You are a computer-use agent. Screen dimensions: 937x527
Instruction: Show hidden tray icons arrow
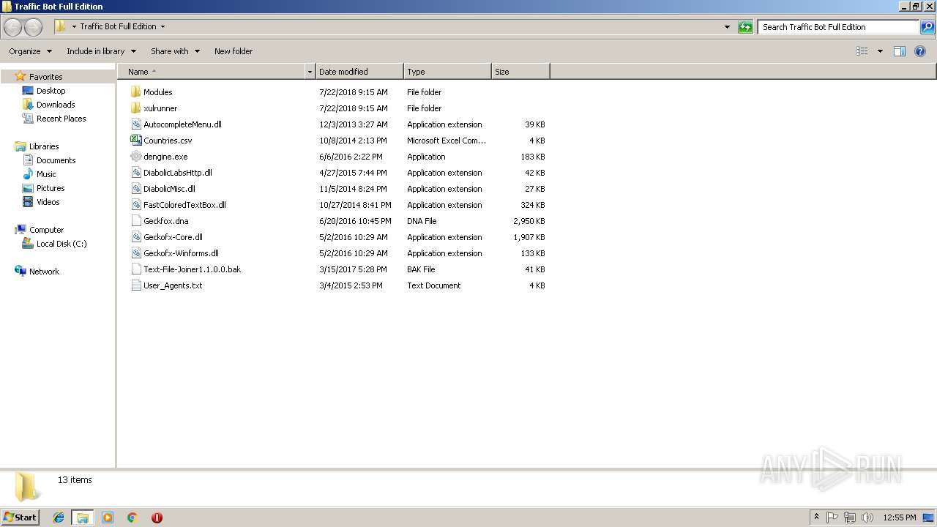coord(816,517)
